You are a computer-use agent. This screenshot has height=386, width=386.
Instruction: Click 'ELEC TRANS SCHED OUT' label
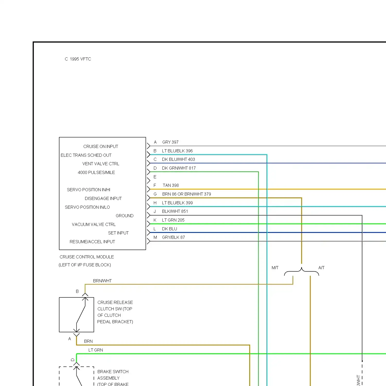click(x=86, y=155)
